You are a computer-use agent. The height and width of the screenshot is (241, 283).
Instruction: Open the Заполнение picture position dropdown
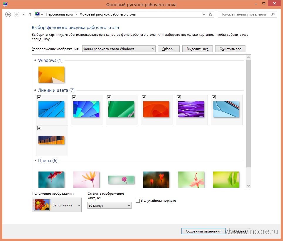(x=57, y=205)
